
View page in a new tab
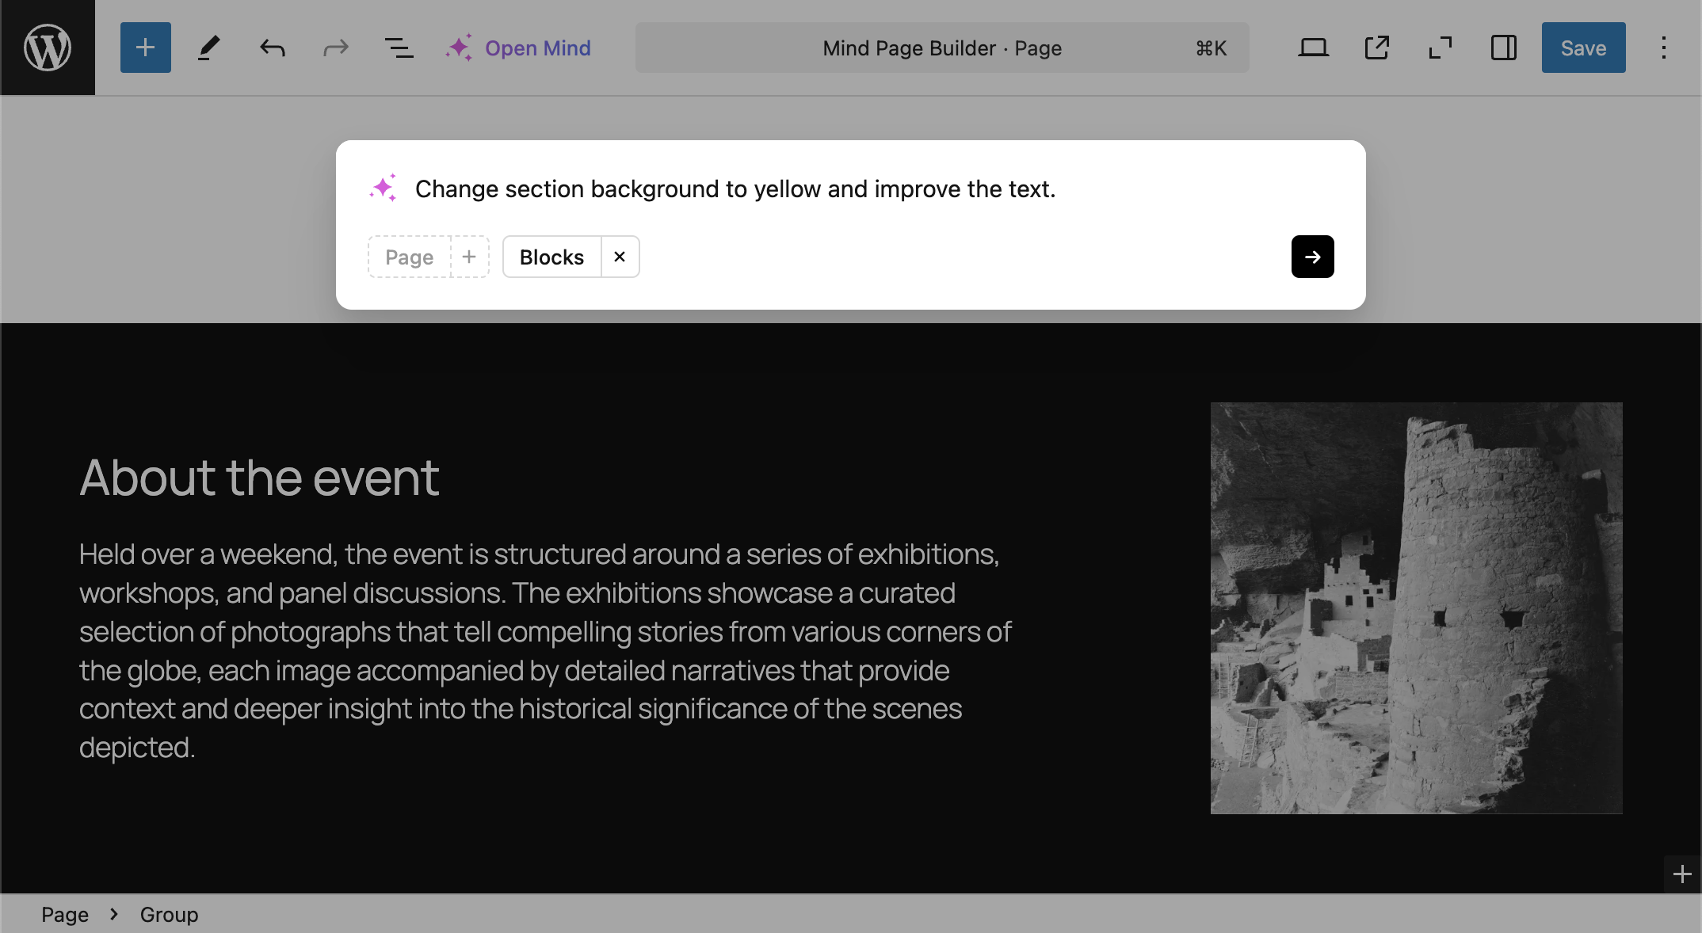point(1377,48)
